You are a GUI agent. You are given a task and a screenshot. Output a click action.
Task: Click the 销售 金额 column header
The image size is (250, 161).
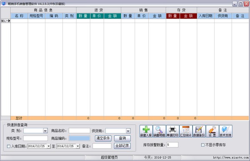[x=157, y=16]
